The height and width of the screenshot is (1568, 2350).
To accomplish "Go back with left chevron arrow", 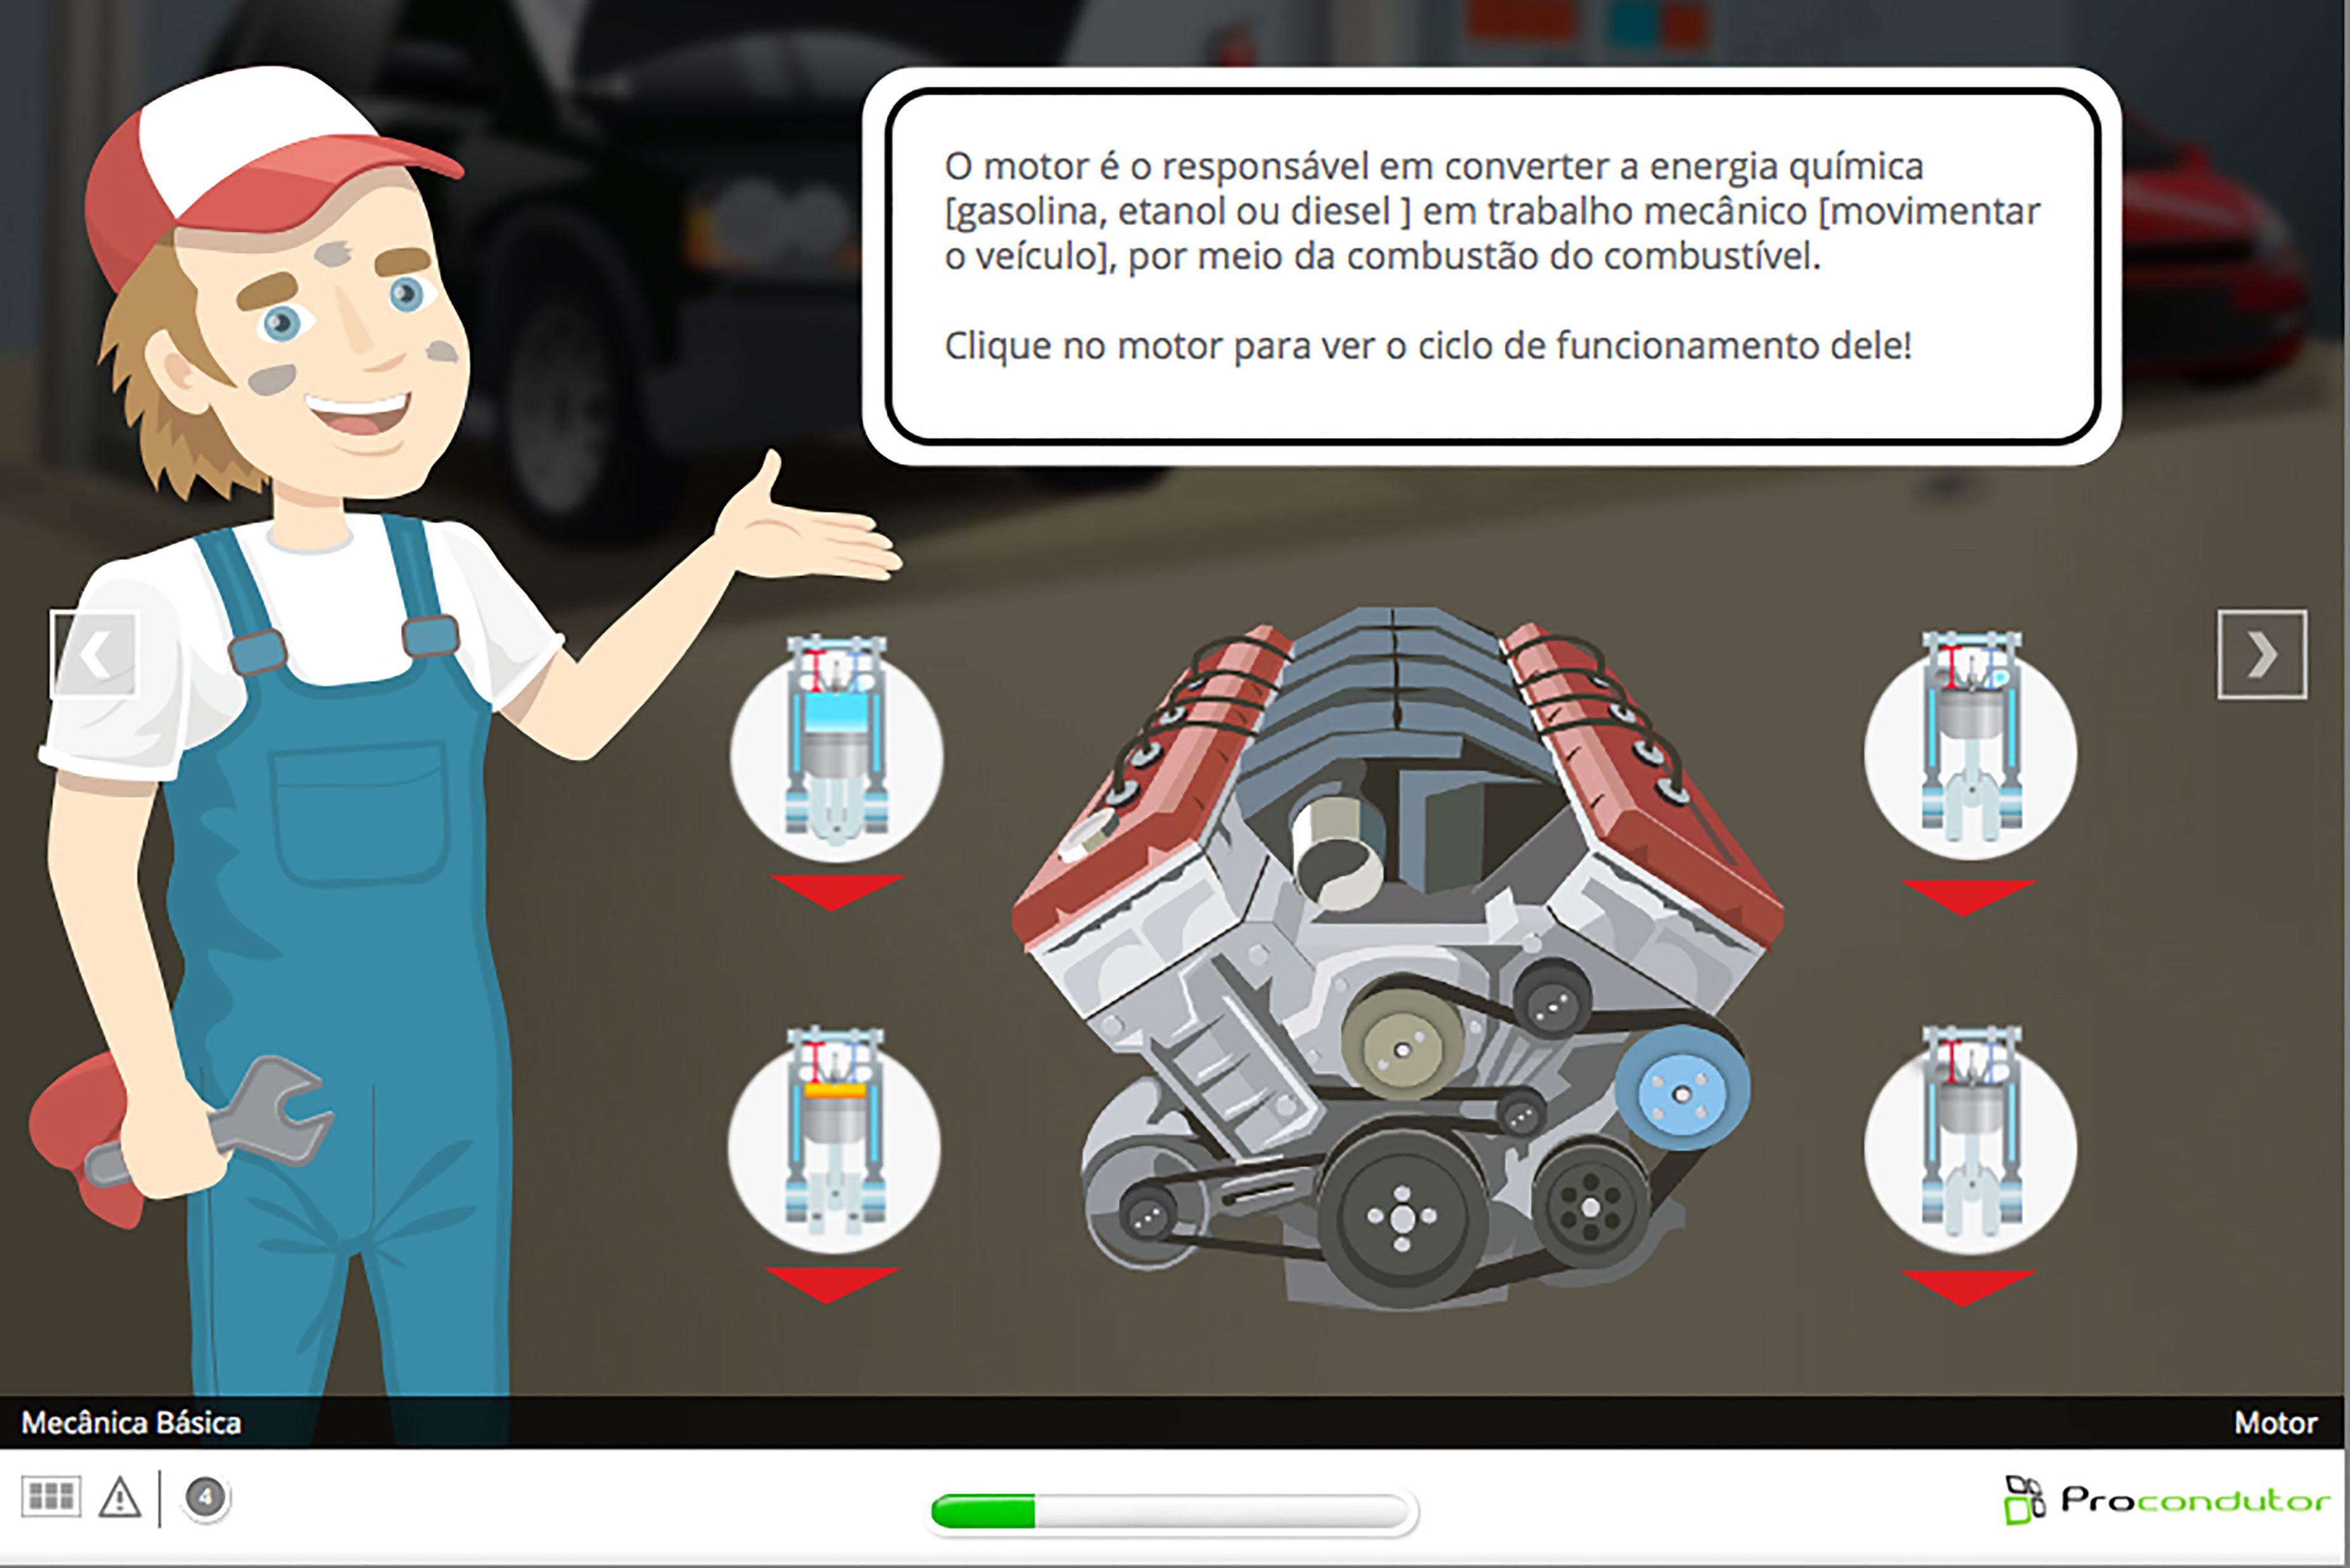I will [94, 655].
